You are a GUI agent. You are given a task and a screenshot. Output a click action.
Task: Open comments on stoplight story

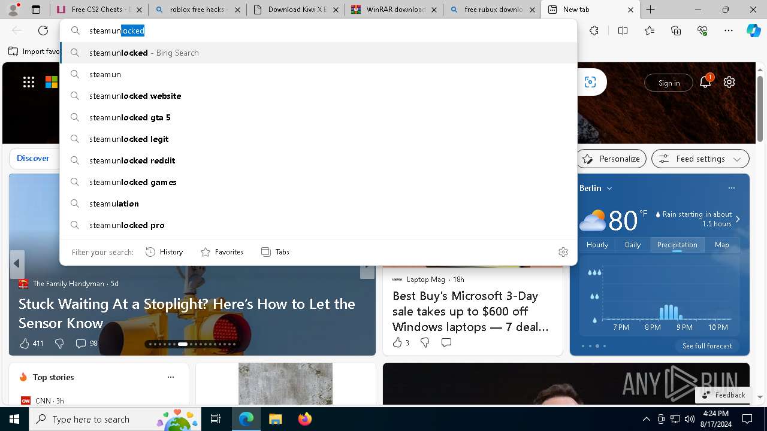(86, 343)
